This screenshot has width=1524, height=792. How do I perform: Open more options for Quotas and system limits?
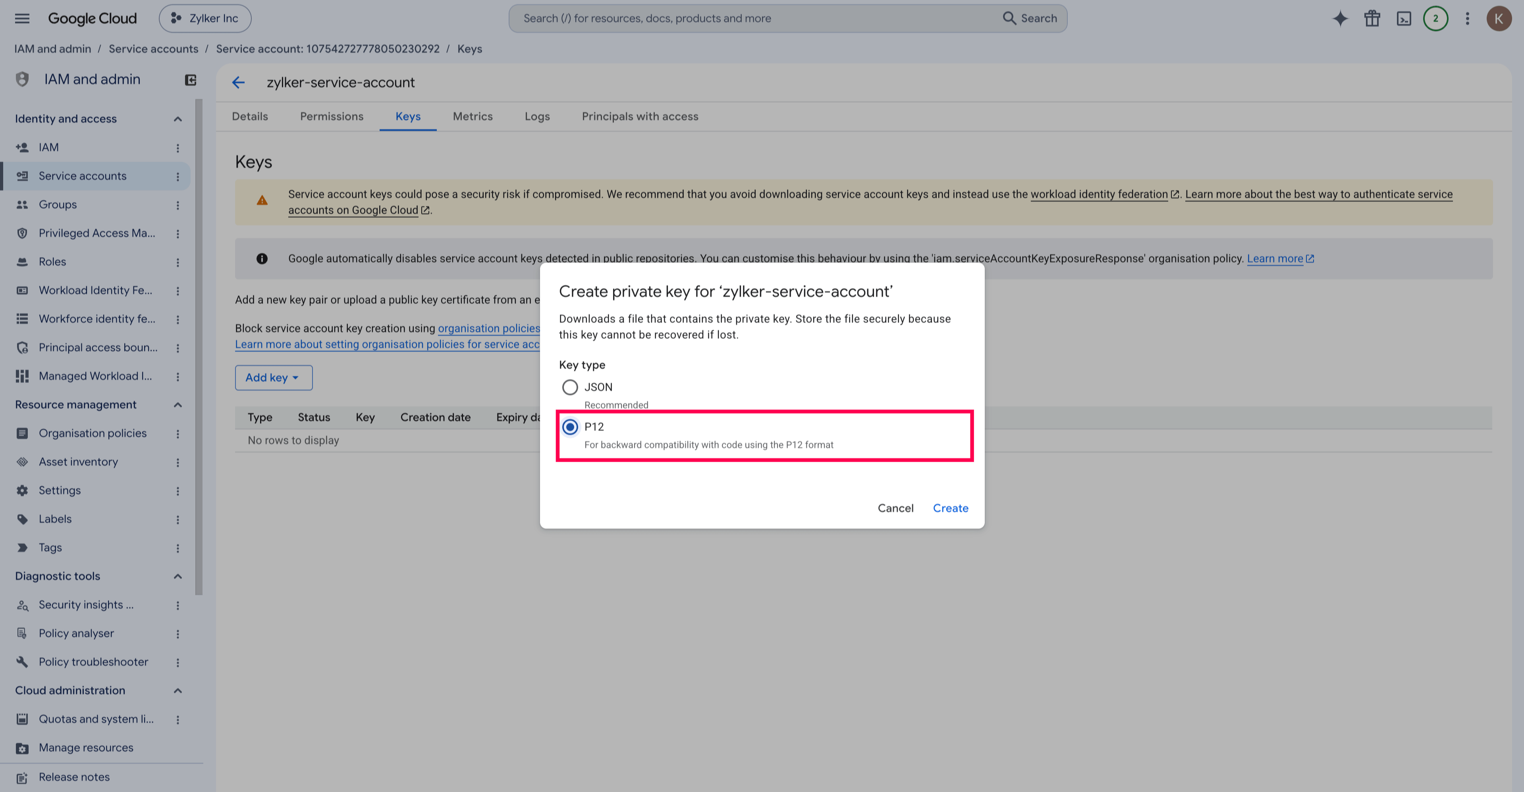[x=177, y=719]
